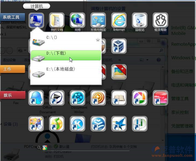Launch the blue K music player shortcut
Image resolution: width=196 pixels, height=161 pixels.
click(77, 124)
